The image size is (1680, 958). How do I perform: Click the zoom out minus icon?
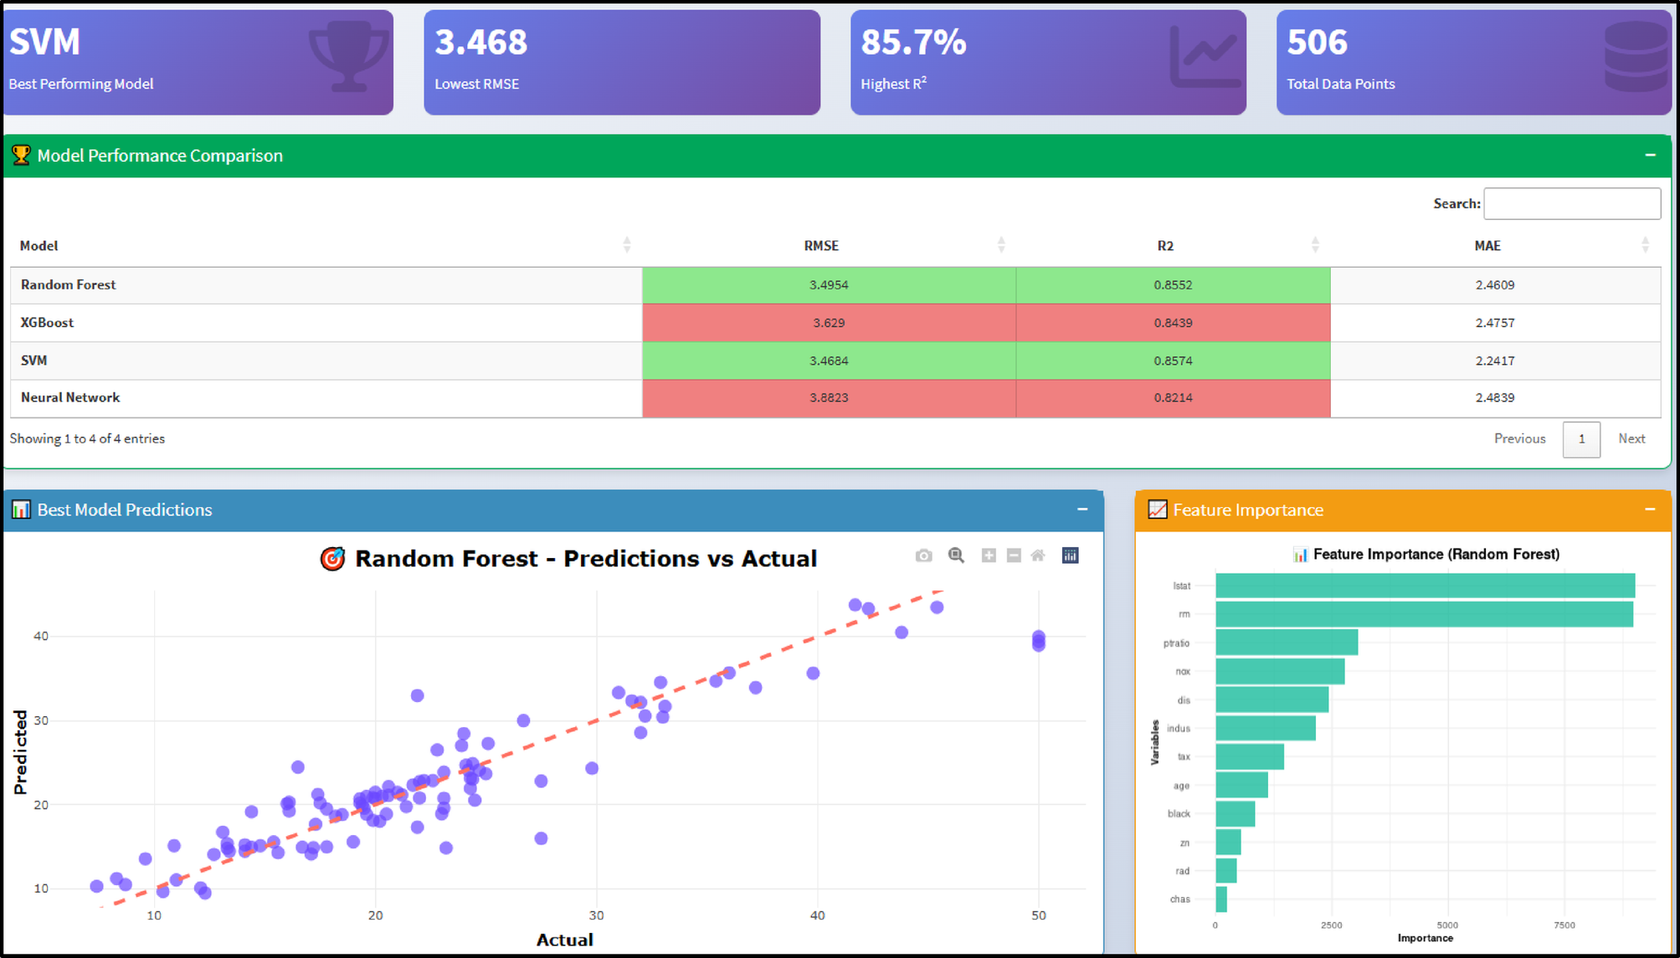[x=1014, y=556]
